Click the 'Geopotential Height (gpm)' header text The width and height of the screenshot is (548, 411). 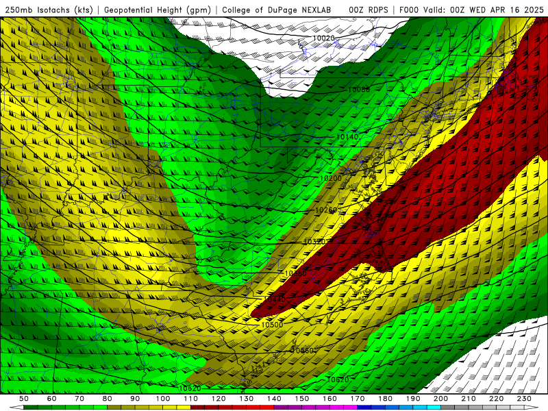click(158, 10)
